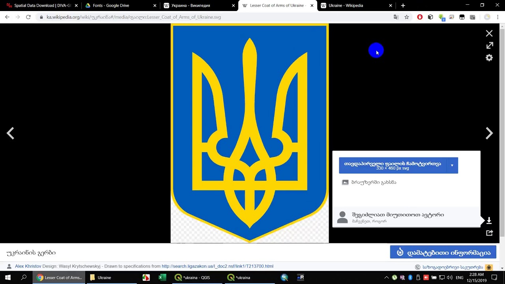Viewport: 505px width, 284px height.
Task: Open Windows Start menu
Action: click(x=7, y=277)
